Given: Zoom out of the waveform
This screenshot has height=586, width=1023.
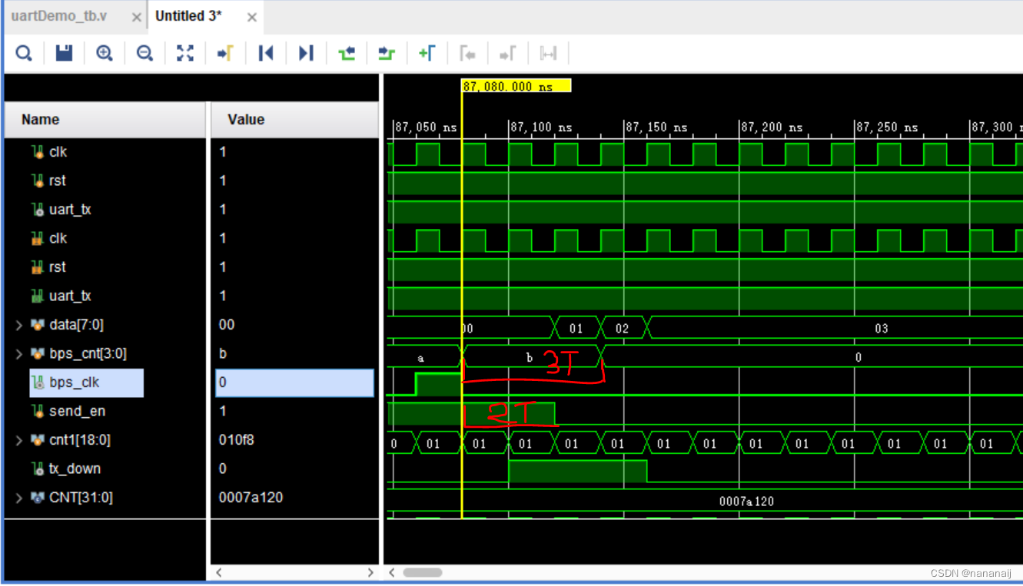Looking at the screenshot, I should [144, 53].
